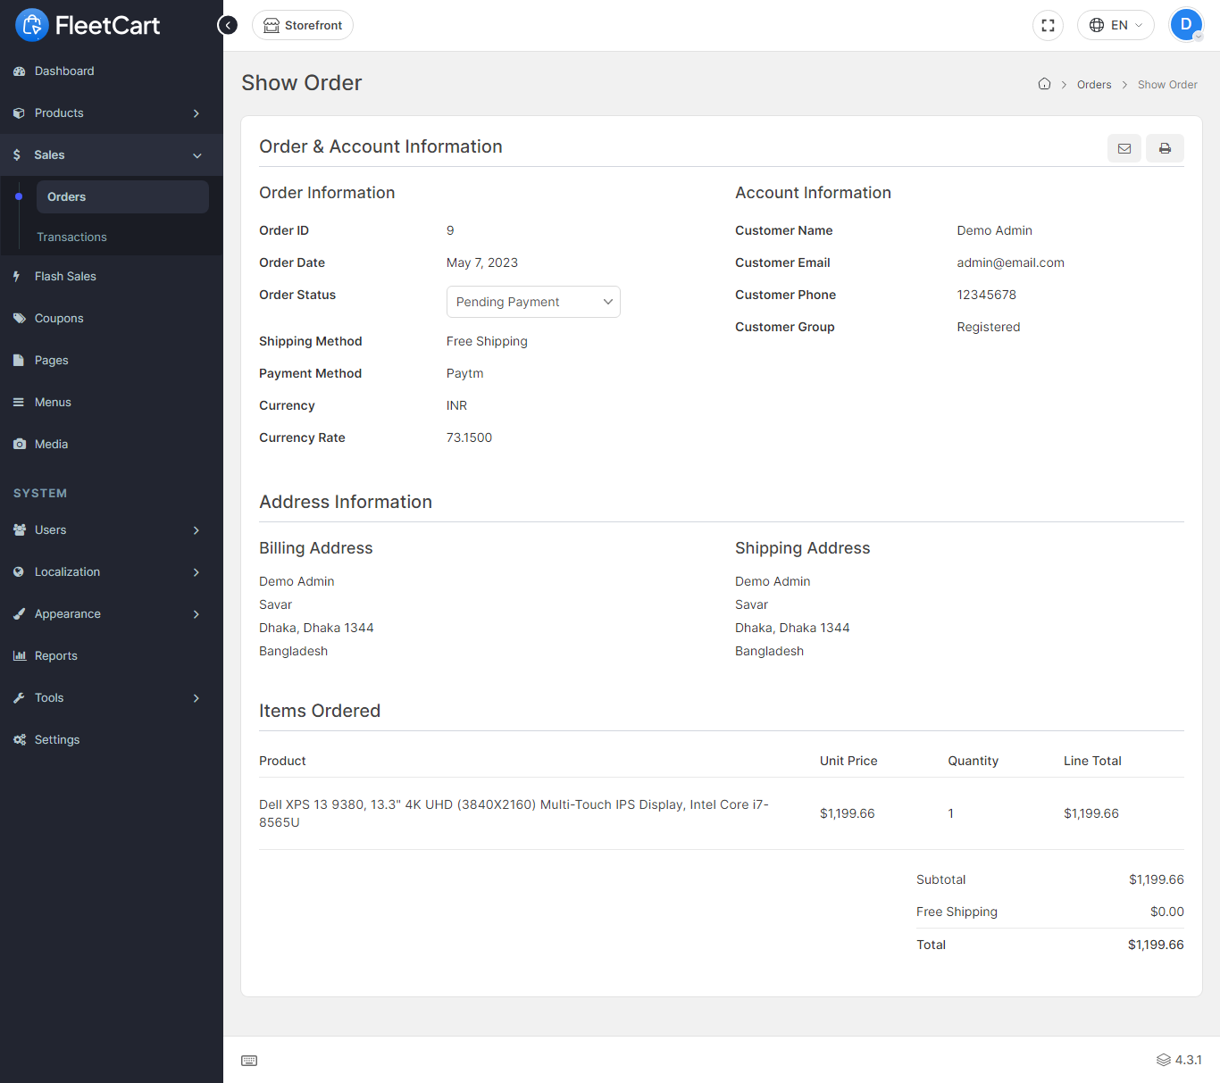
Task: Go to Flash Sales page
Action: (112, 277)
